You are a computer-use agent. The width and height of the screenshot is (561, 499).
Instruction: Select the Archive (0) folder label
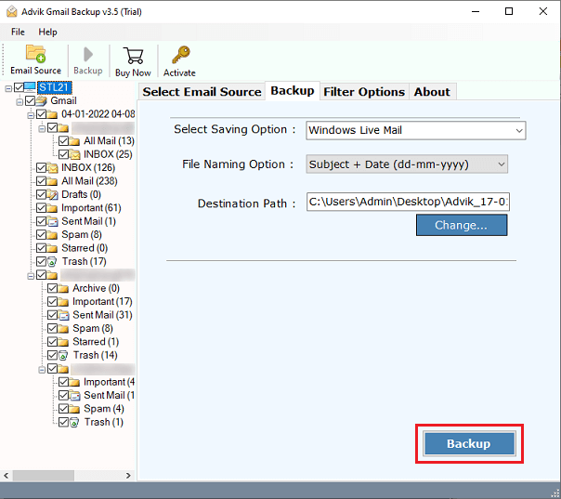click(x=96, y=288)
